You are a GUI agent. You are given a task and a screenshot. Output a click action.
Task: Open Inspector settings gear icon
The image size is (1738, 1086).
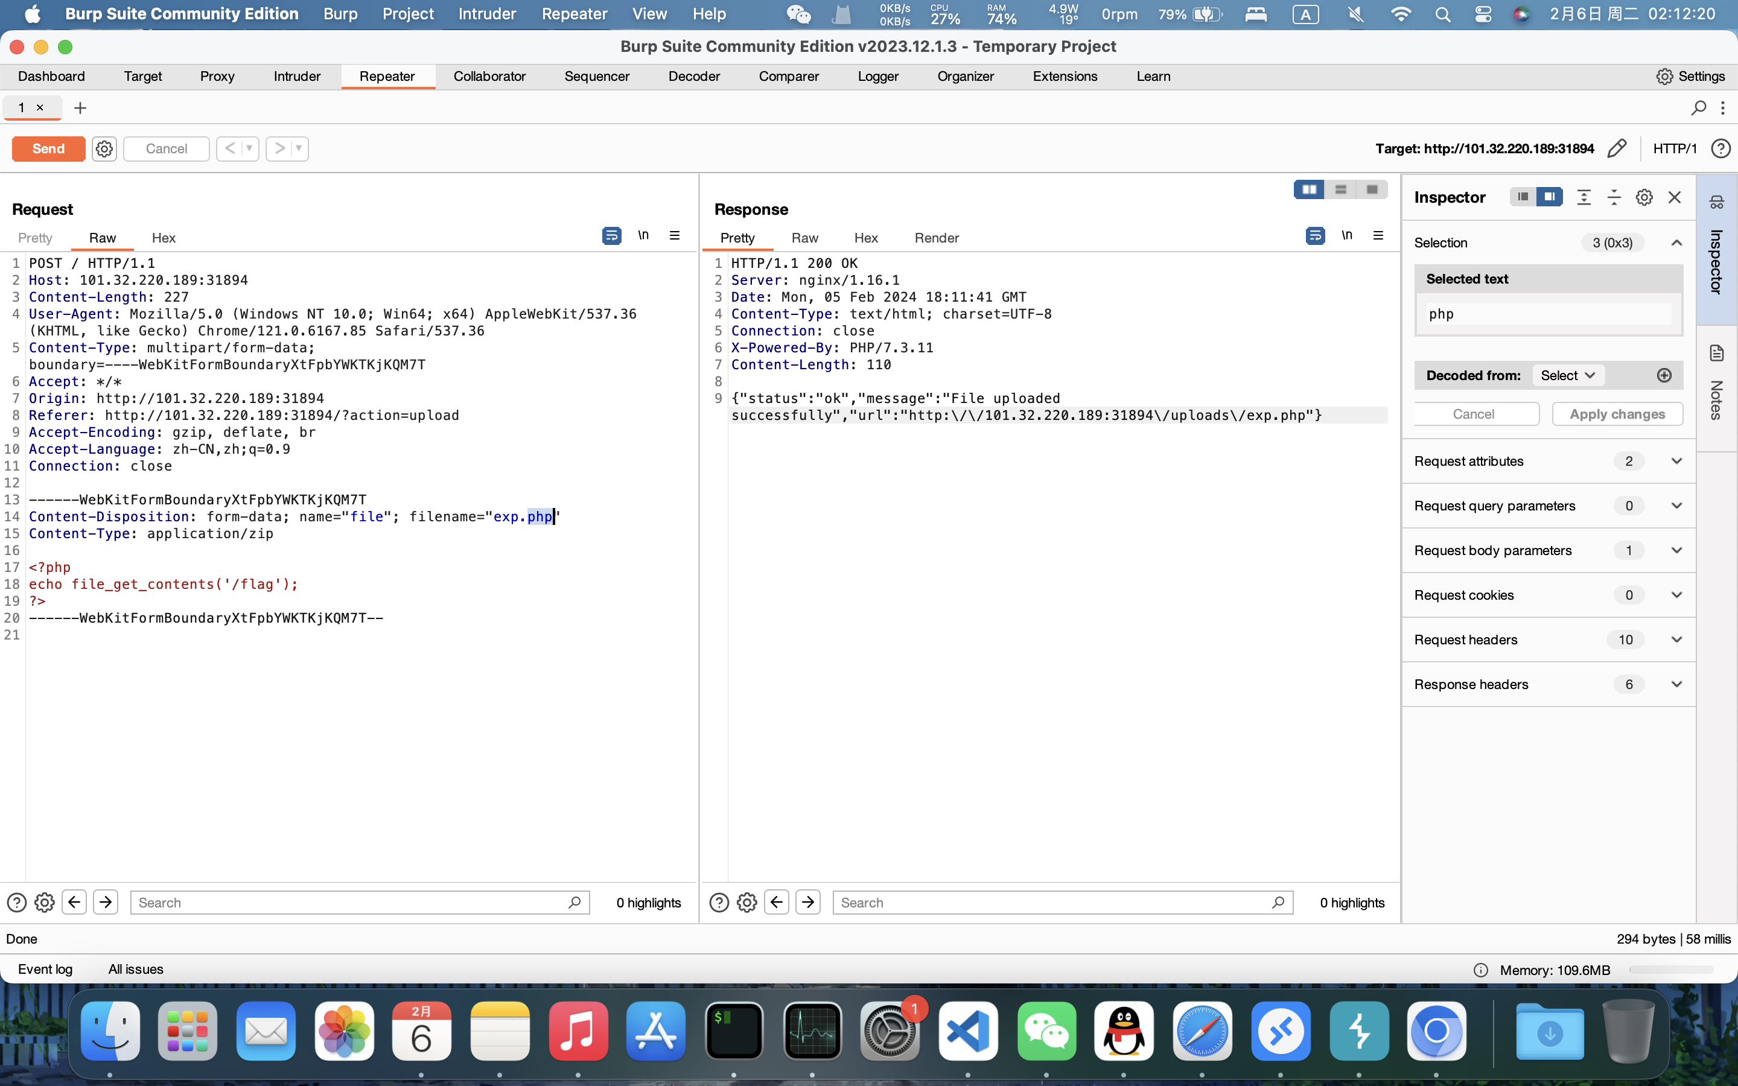tap(1644, 197)
